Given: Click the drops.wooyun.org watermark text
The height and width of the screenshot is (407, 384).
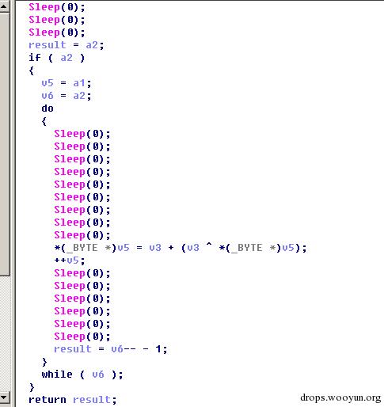Looking at the screenshot, I should pos(340,397).
